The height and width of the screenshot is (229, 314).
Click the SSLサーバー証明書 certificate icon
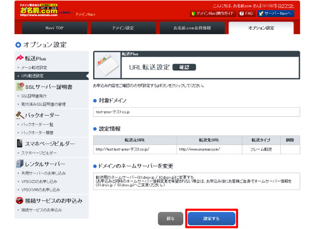pos(20,87)
